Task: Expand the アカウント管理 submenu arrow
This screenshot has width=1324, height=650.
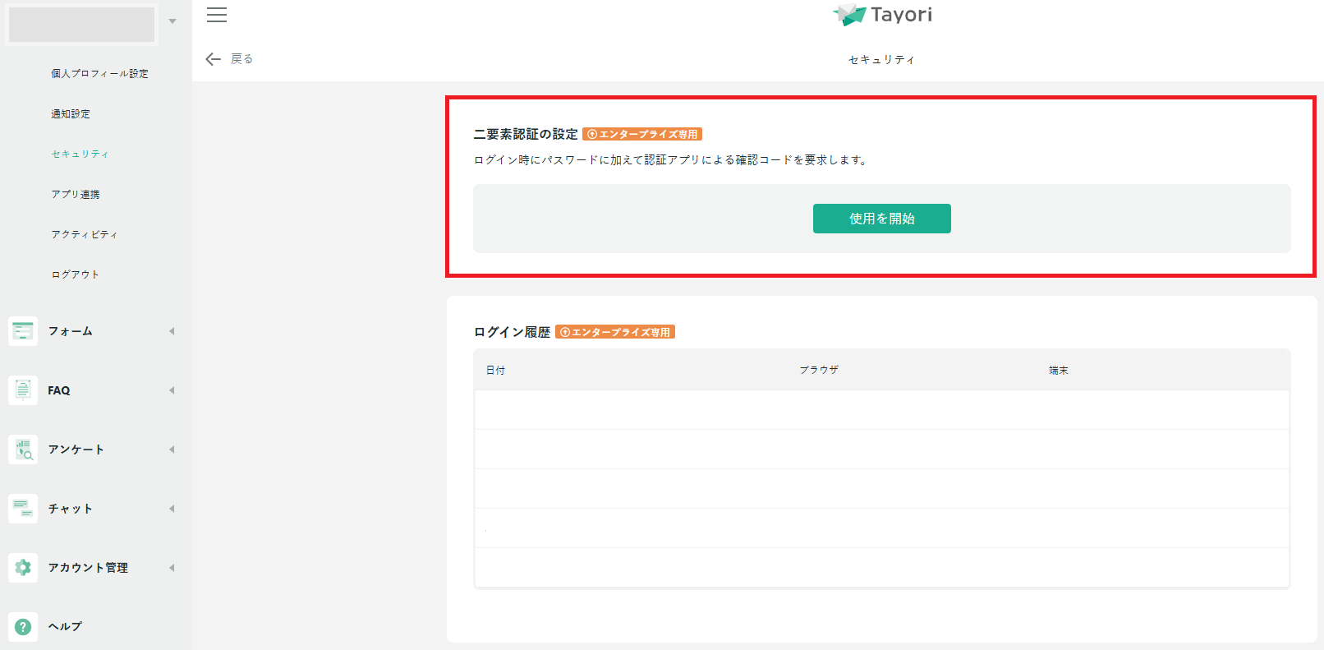Action: (x=172, y=568)
